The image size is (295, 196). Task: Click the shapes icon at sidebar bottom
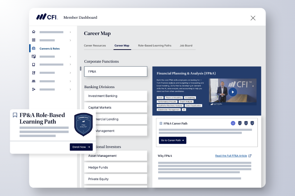(34, 89)
